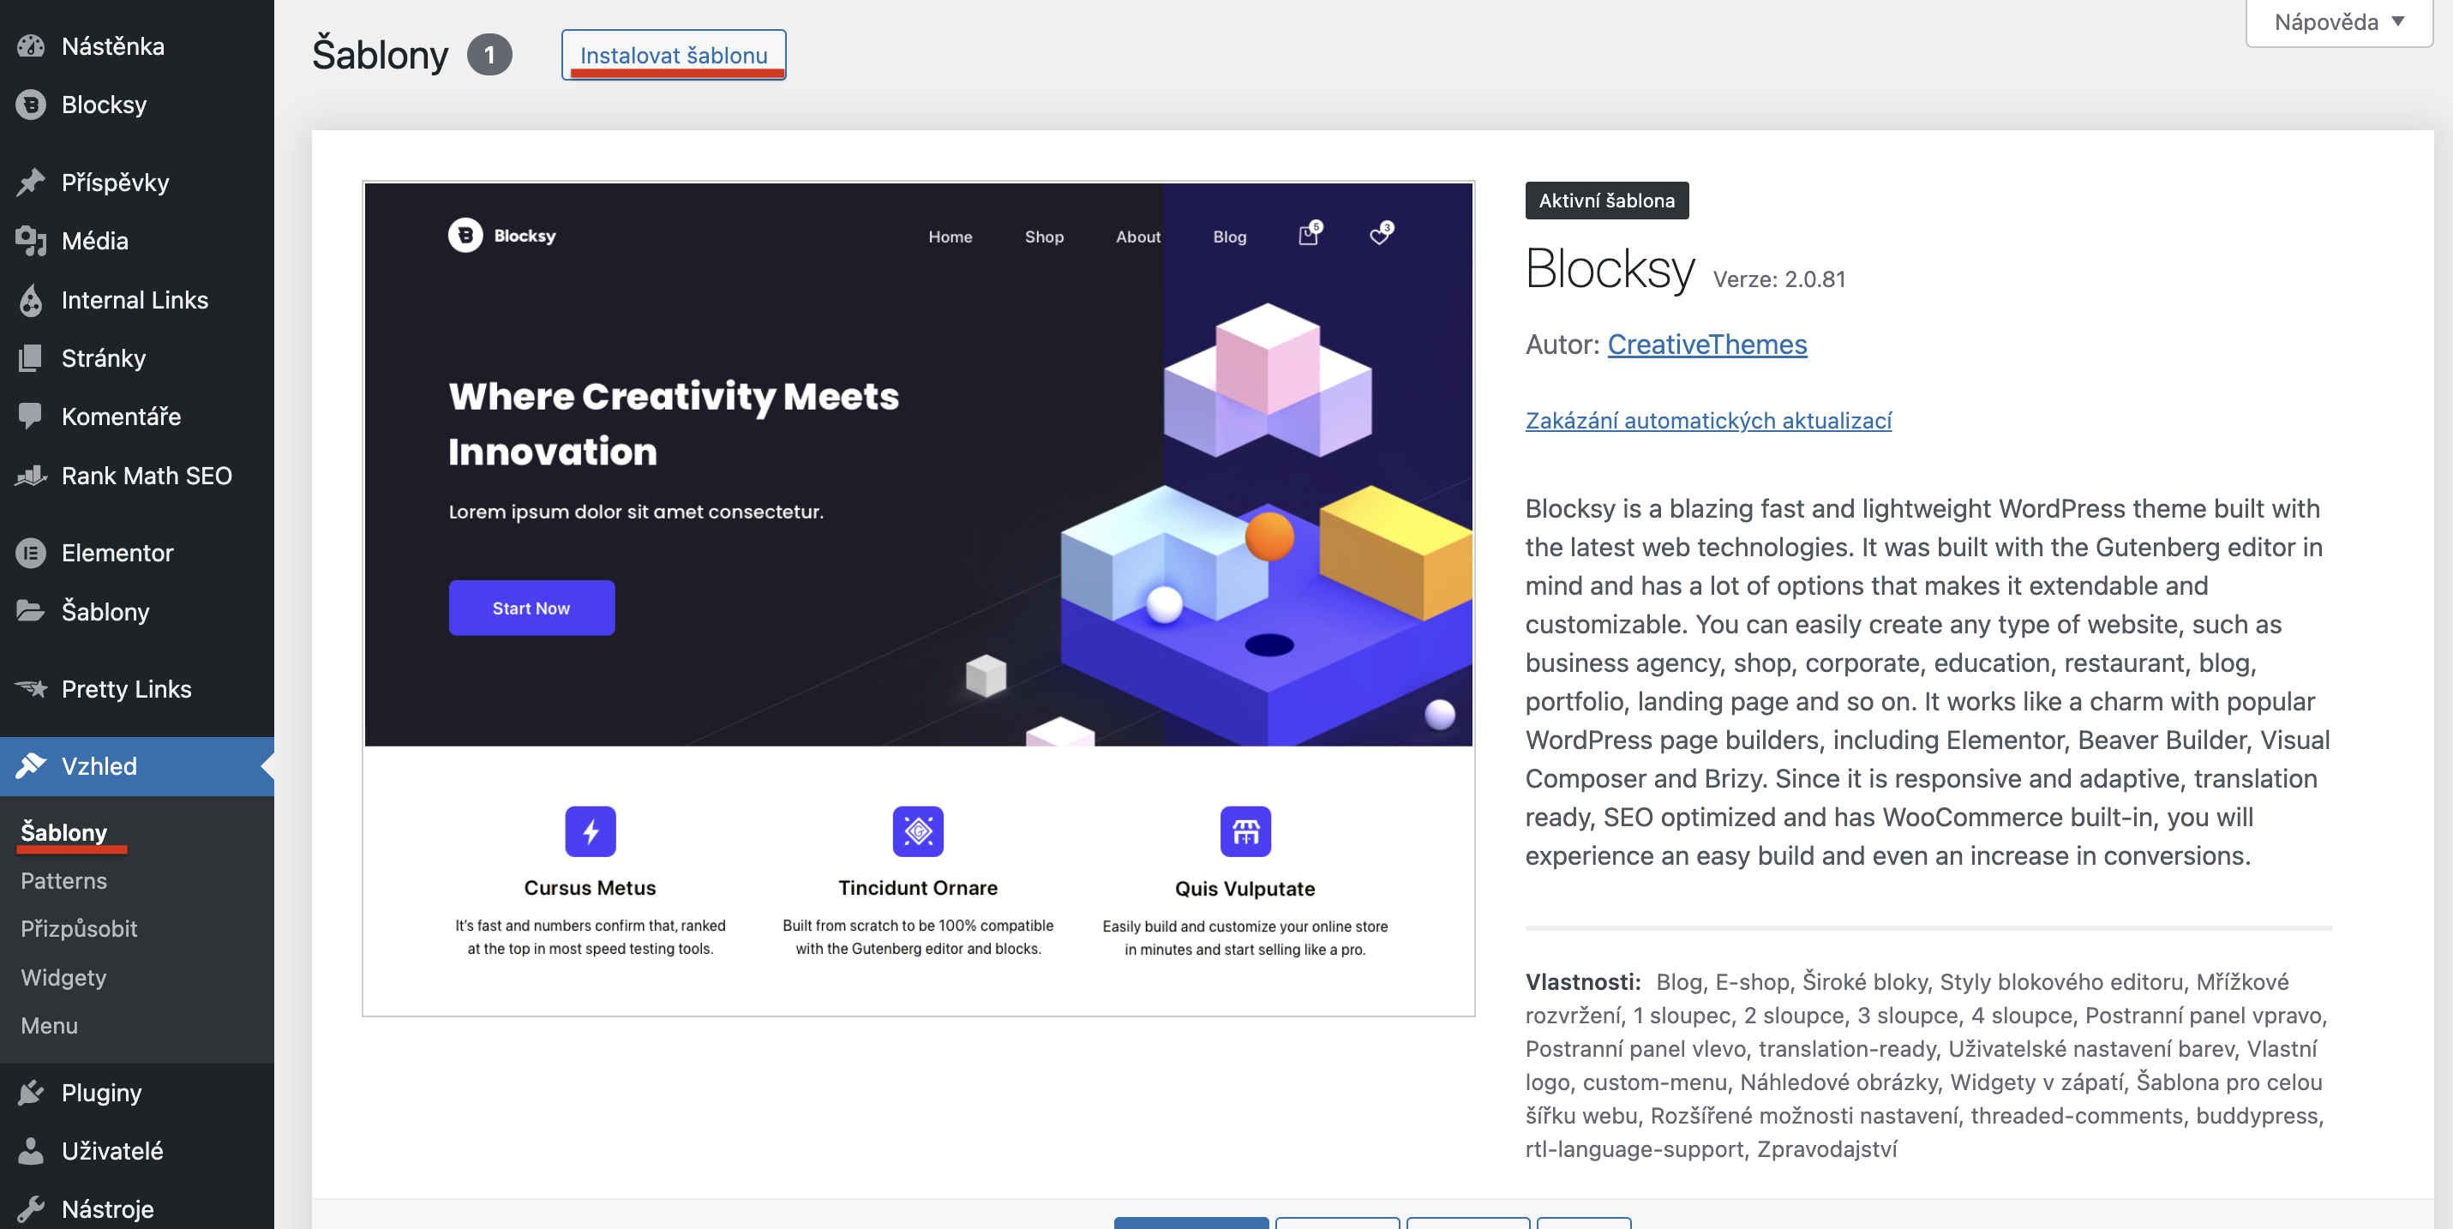
Task: Click the Nástroje wrench icon
Action: [31, 1209]
